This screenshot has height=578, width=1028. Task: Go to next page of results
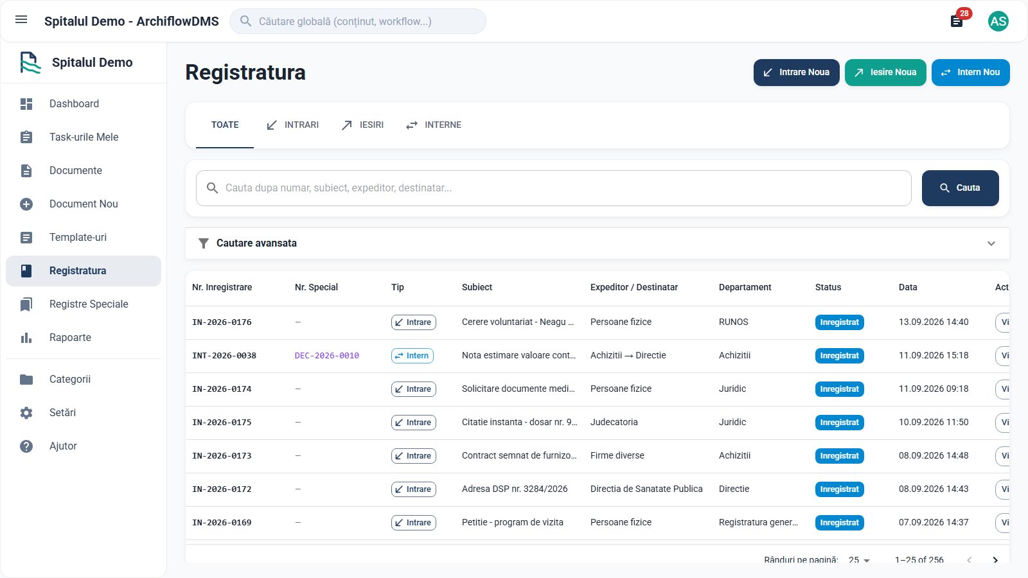point(995,560)
